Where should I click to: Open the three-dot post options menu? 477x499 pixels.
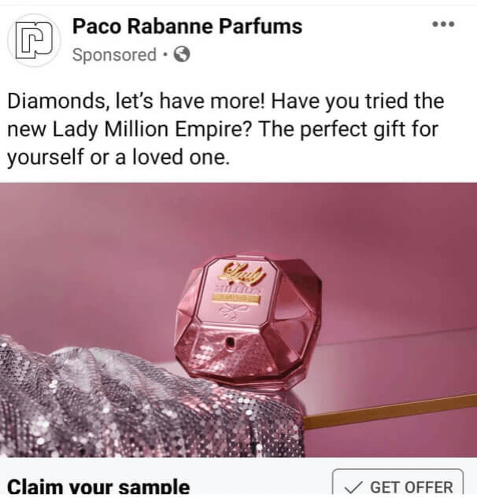[443, 24]
